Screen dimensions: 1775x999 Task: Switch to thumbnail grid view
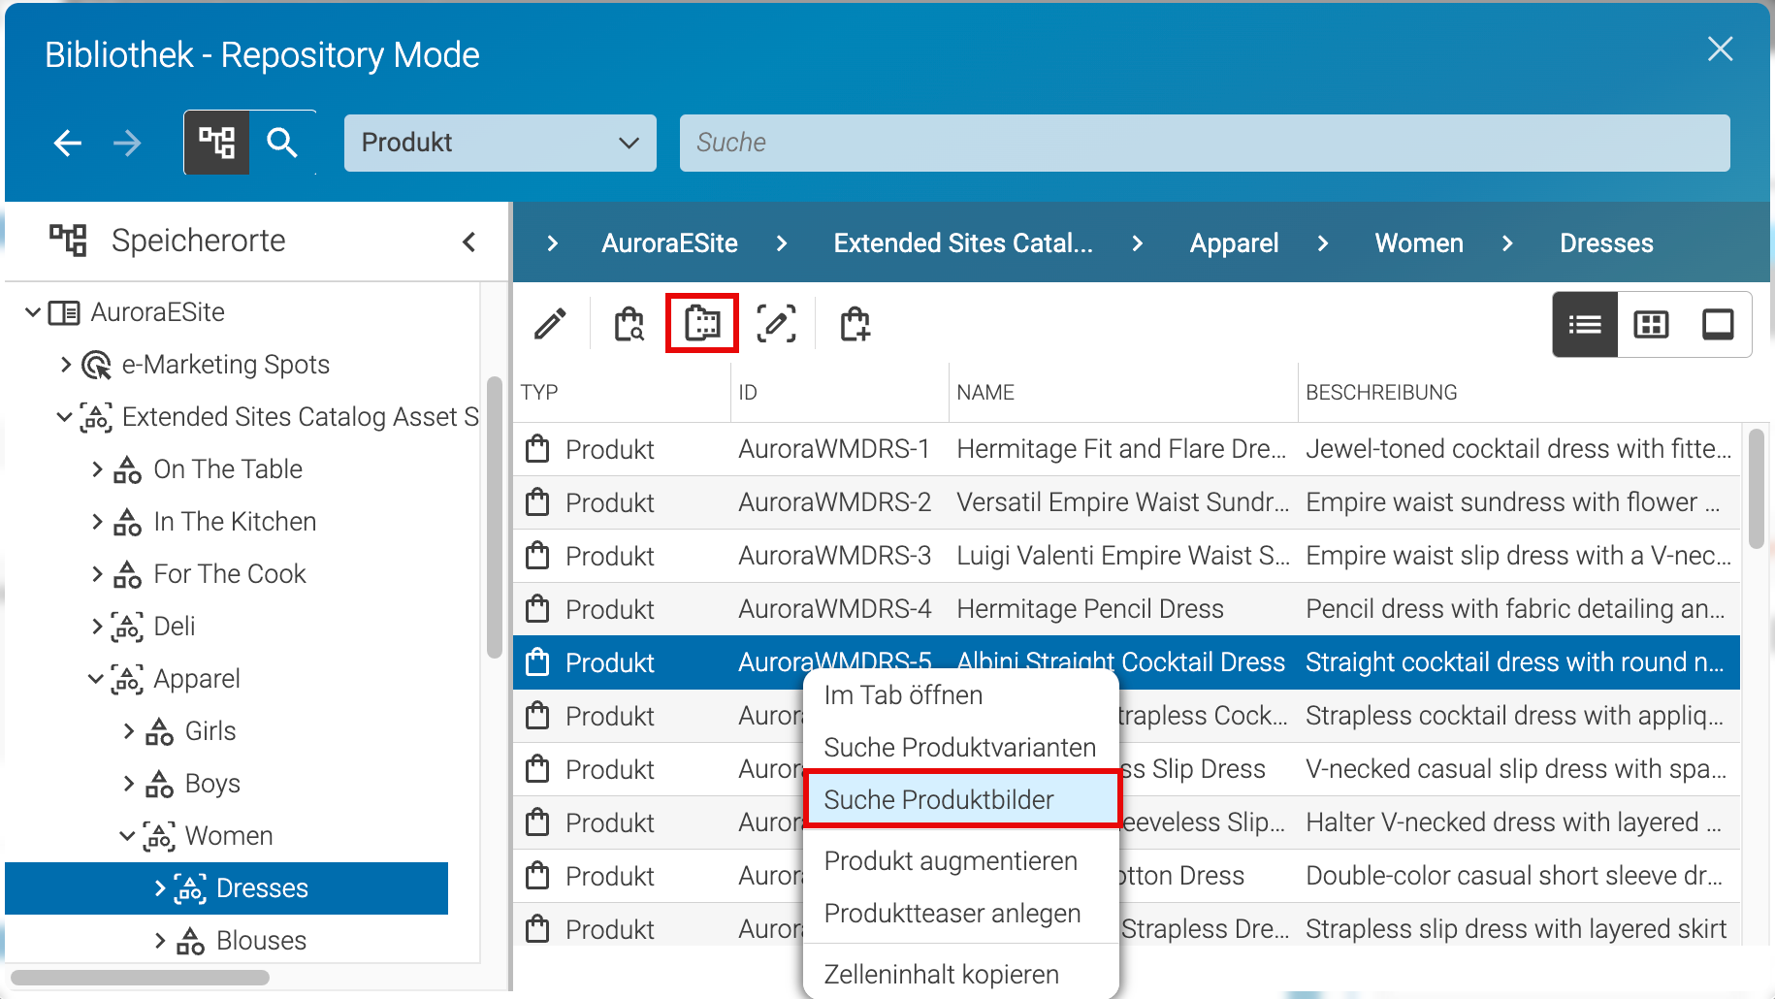(1651, 325)
